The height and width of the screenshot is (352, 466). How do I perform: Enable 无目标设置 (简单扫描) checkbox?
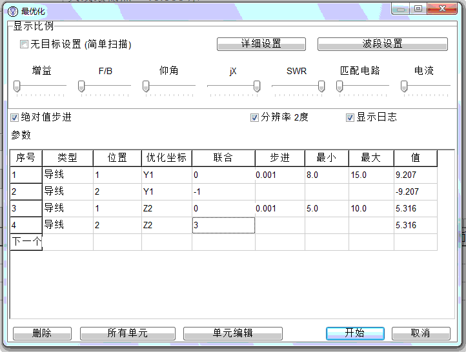click(x=24, y=44)
